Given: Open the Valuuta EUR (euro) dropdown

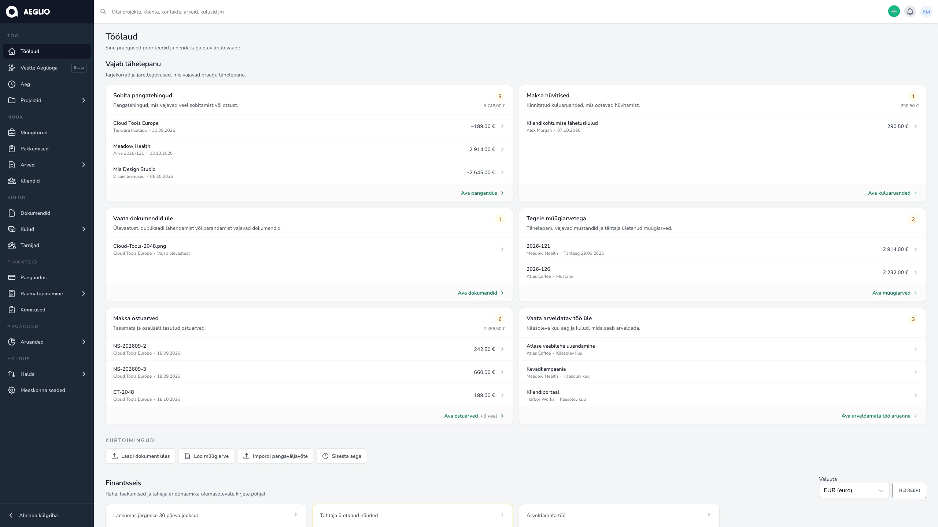Looking at the screenshot, I should (x=854, y=490).
